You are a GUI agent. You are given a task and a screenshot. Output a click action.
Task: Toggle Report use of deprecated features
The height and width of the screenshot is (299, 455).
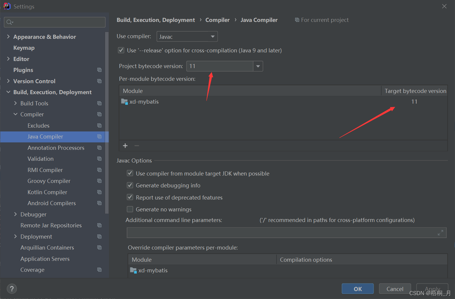130,197
